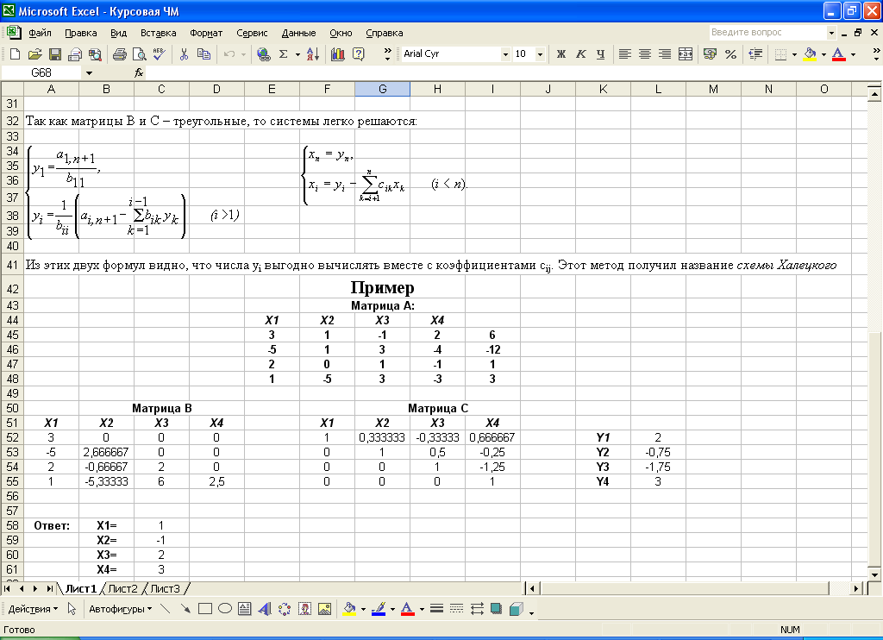
Task: Open Excel Help question mark icon
Action: [358, 54]
